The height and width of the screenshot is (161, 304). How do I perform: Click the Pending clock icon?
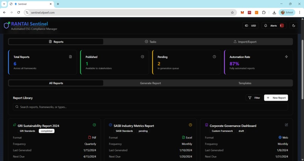(214, 57)
